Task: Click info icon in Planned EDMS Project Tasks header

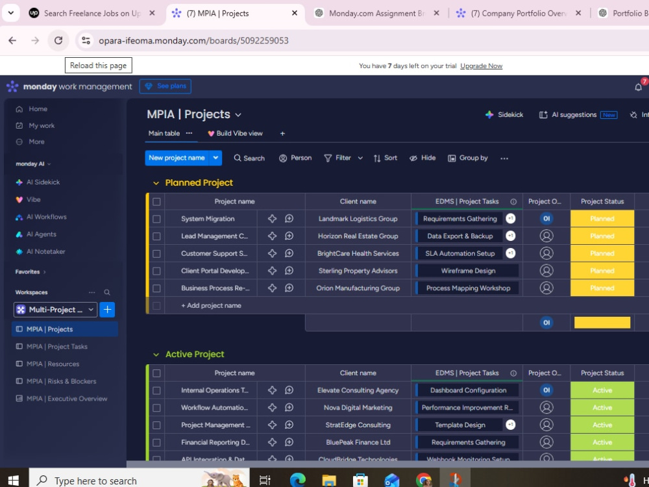Action: [x=513, y=201]
